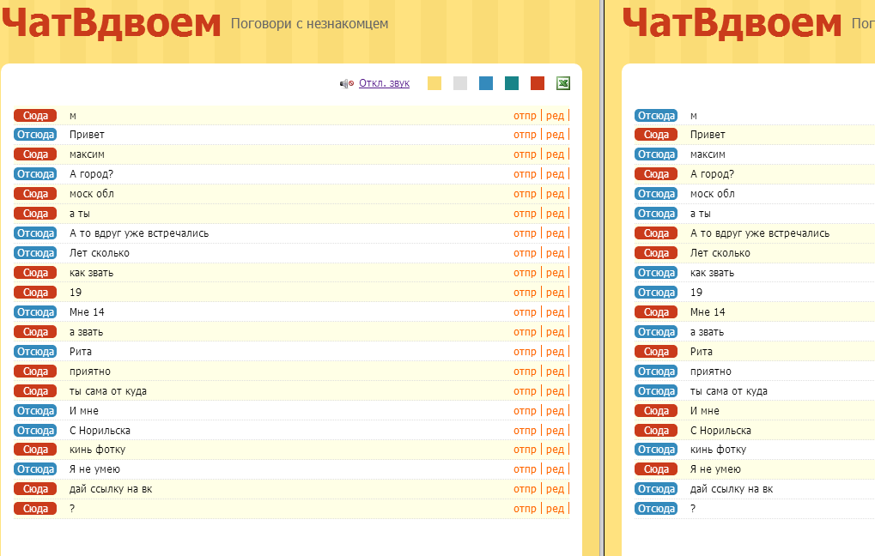Click 'Отсюда' badge beside 'Рита' in left window
The width and height of the screenshot is (875, 556).
[35, 352]
